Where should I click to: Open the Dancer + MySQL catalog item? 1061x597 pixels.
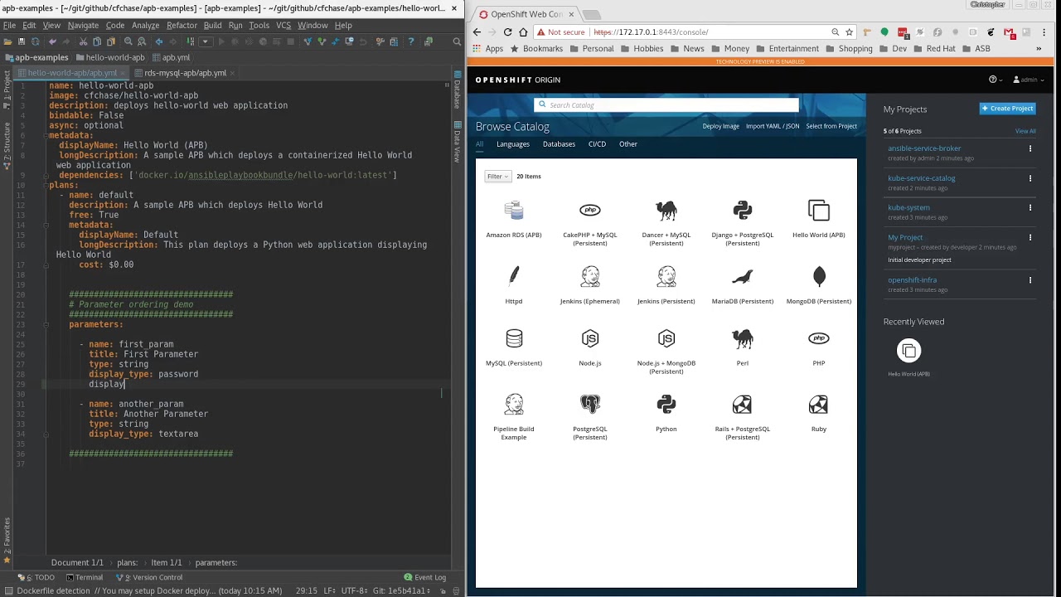(x=666, y=222)
